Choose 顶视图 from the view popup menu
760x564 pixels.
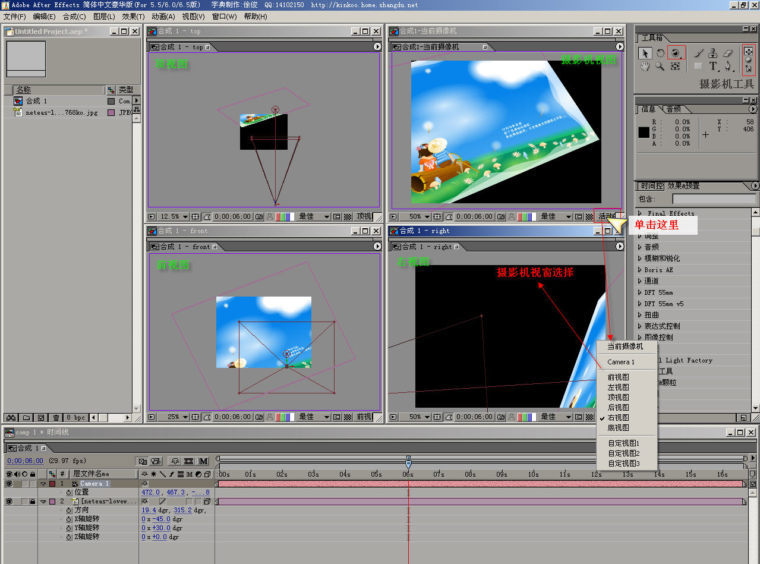coord(618,398)
